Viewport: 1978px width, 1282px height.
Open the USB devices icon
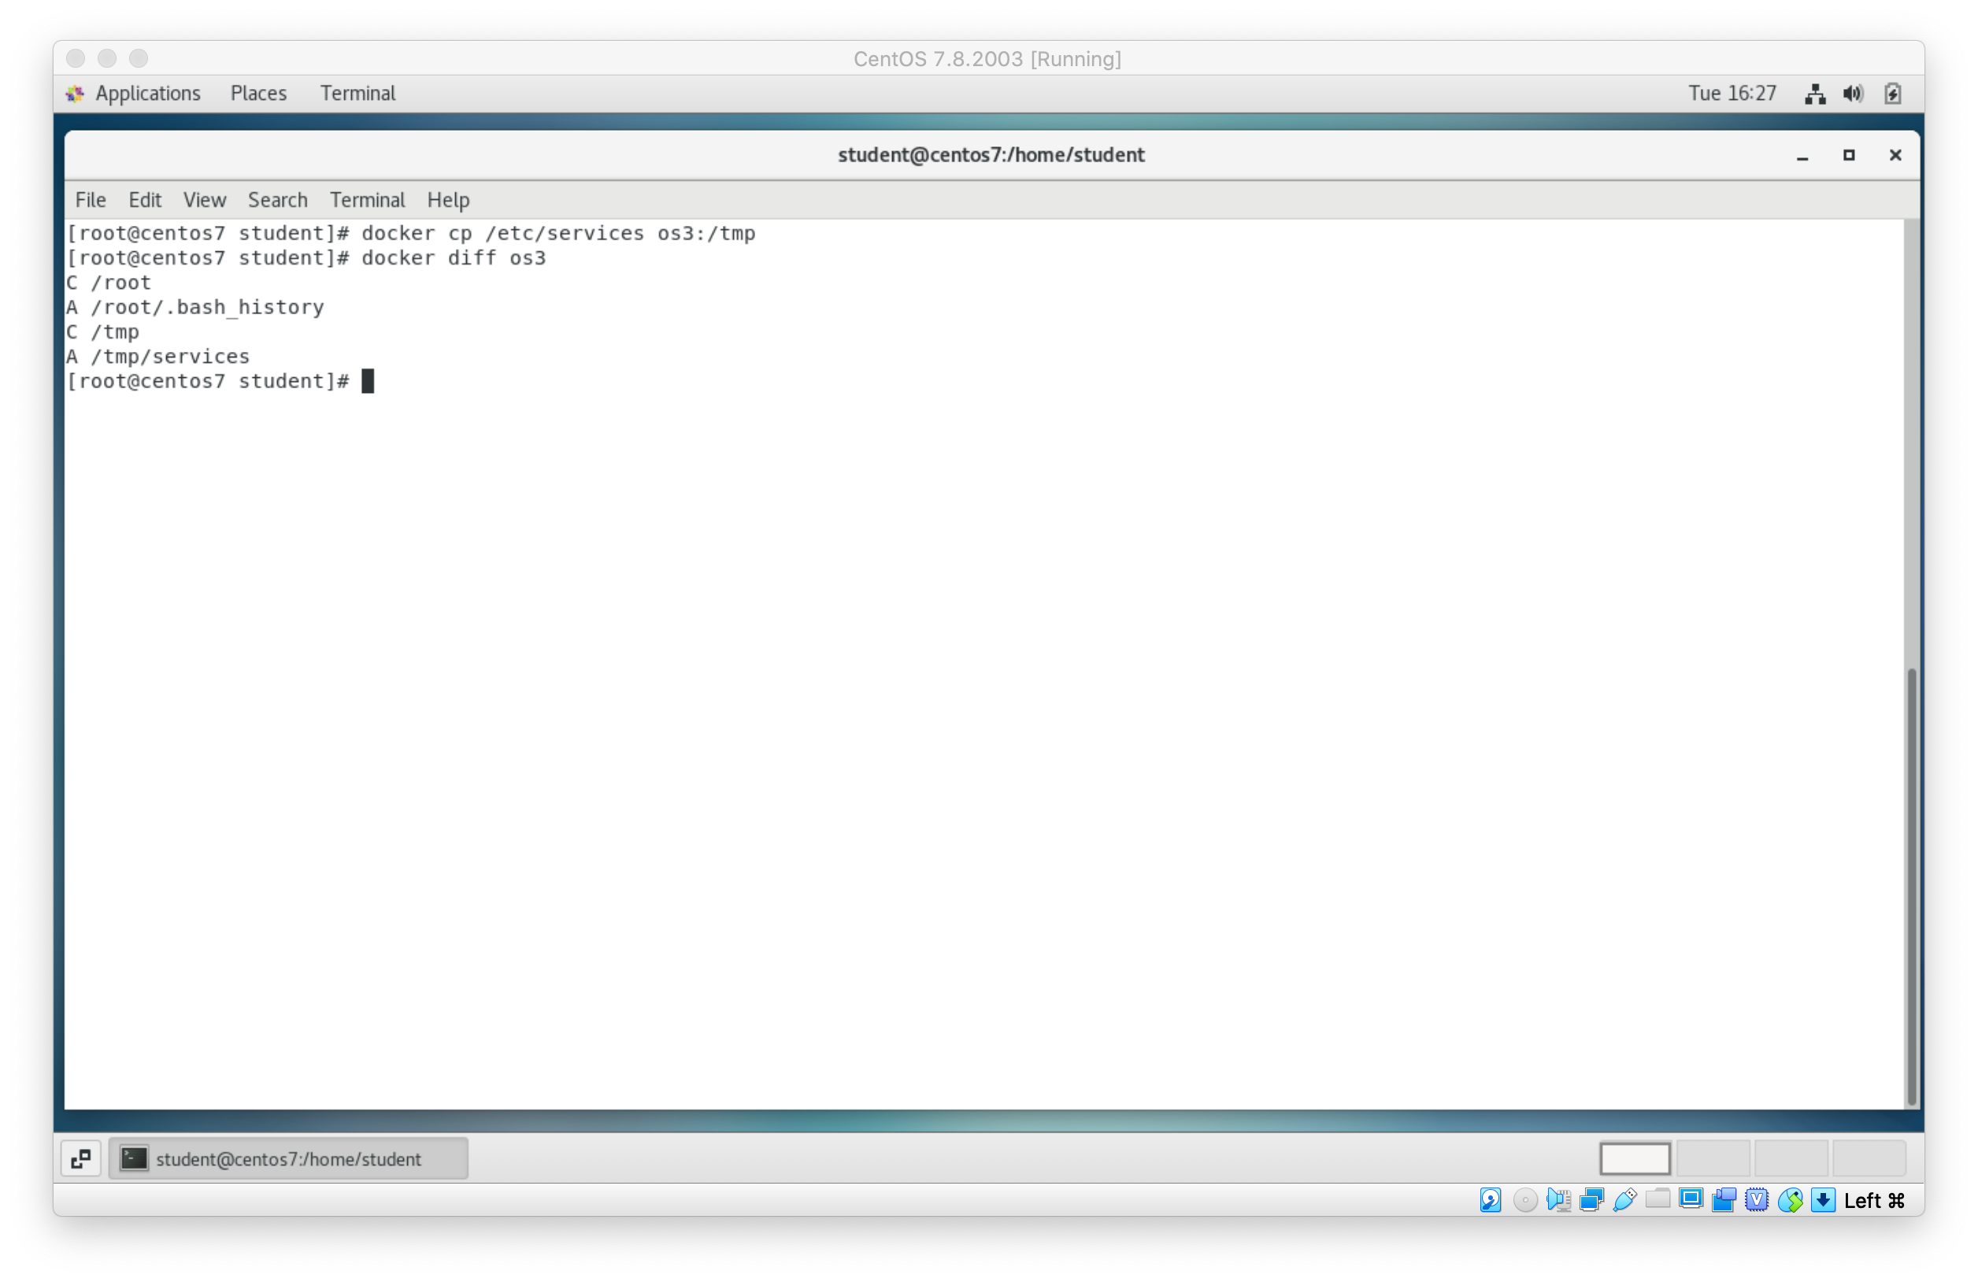click(x=1624, y=1199)
